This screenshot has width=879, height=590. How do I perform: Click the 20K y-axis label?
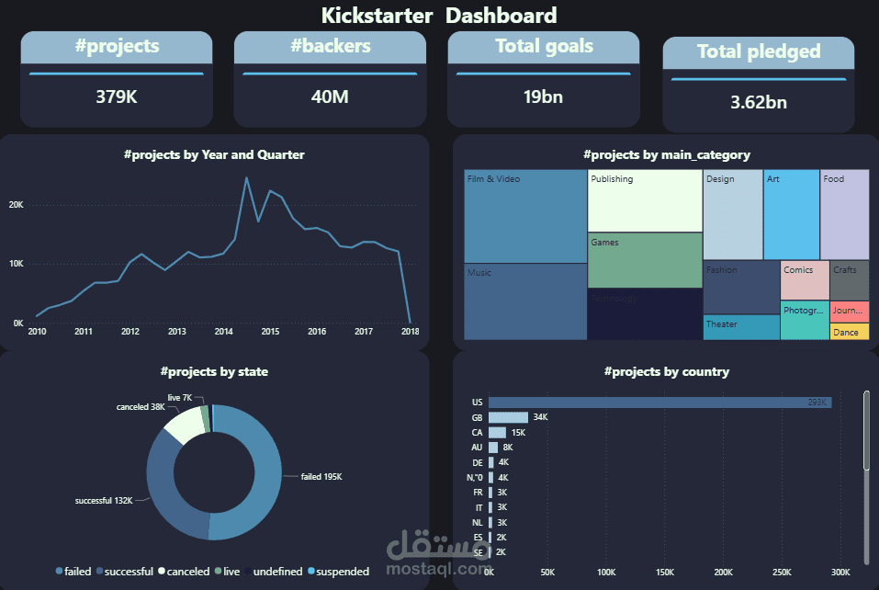click(17, 205)
